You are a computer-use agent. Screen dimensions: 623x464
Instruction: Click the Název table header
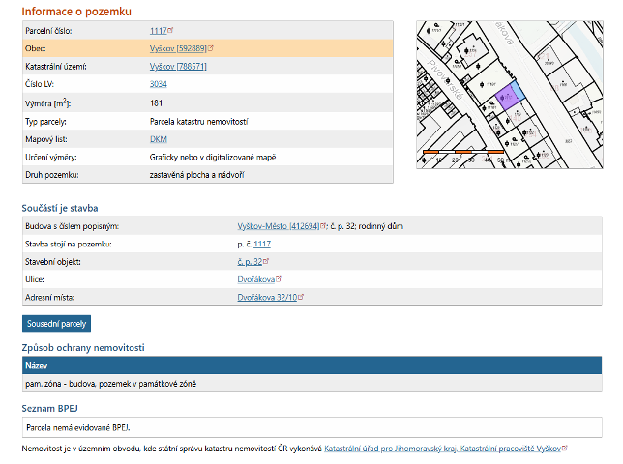click(x=311, y=365)
